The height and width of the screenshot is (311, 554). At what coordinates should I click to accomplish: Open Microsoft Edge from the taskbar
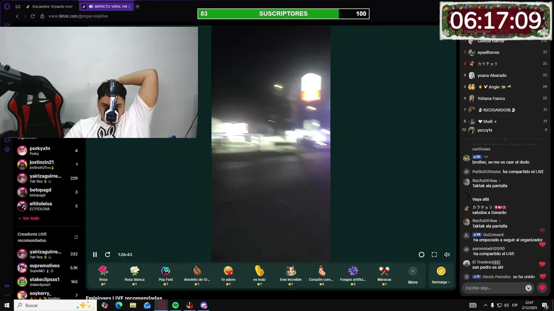(x=119, y=305)
